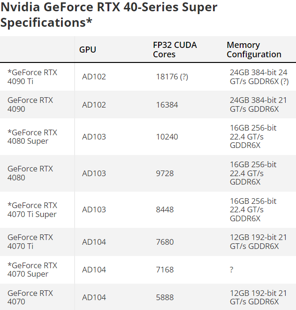296x310 pixels.
Task: Select the 10240 CUDA cores value
Action: point(167,137)
